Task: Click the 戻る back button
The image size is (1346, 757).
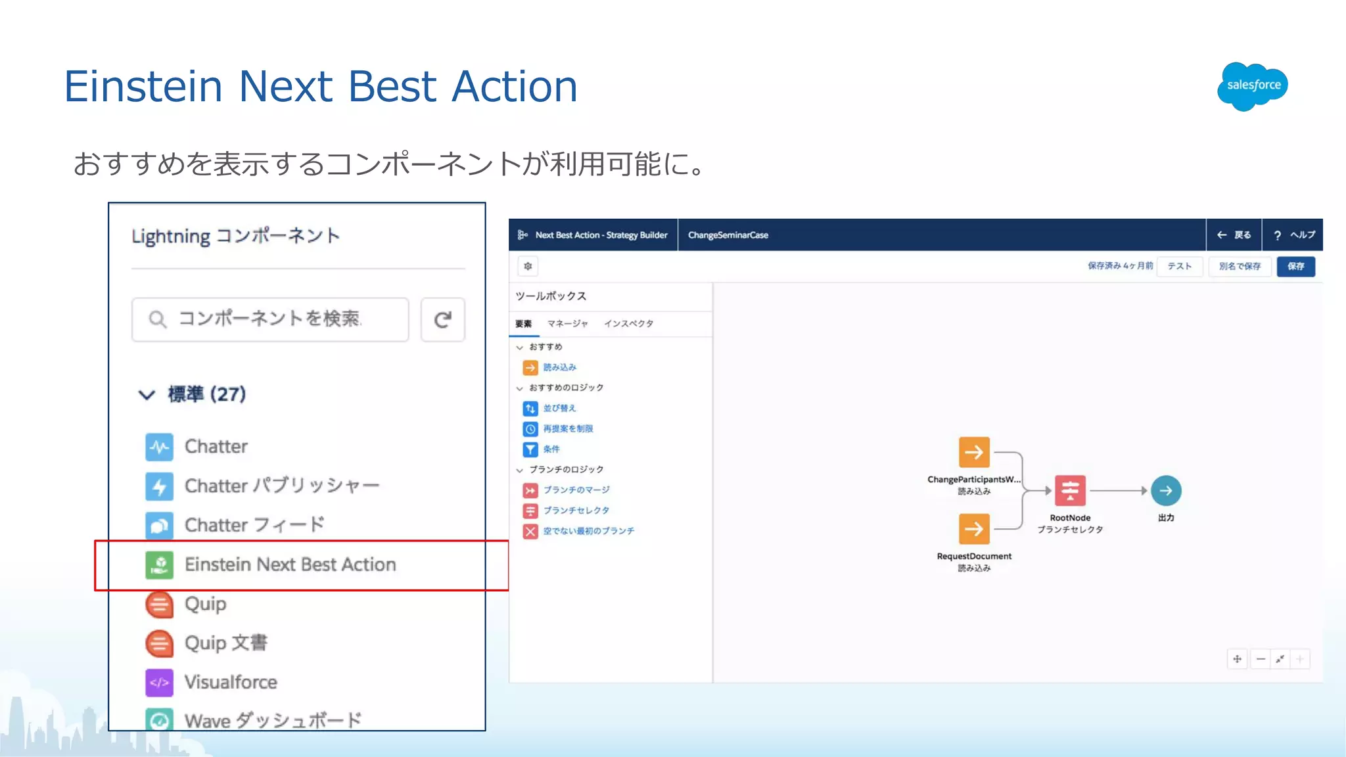Action: point(1234,235)
